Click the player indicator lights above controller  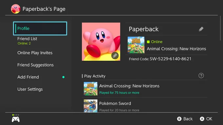point(16,115)
